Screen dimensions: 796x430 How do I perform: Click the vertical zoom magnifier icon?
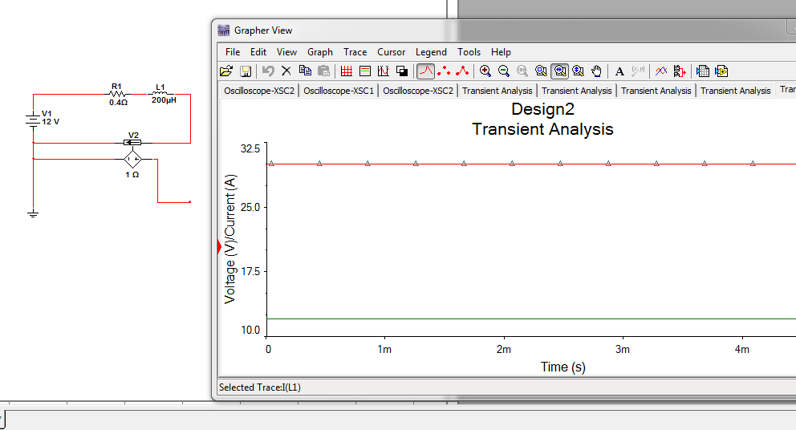pyautogui.click(x=579, y=71)
